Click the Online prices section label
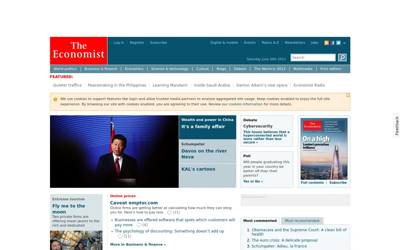The height and width of the screenshot is (250, 400). click(123, 196)
